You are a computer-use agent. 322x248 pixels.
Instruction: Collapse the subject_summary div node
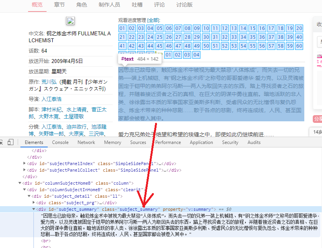pyautogui.click(x=34, y=209)
